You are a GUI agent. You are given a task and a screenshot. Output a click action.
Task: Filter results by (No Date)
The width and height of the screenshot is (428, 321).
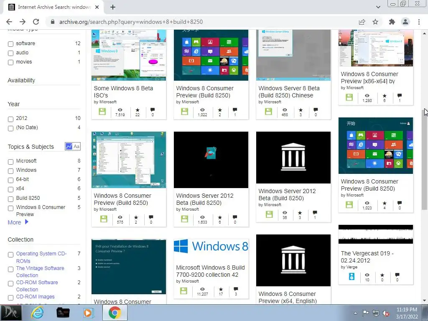click(x=10, y=128)
